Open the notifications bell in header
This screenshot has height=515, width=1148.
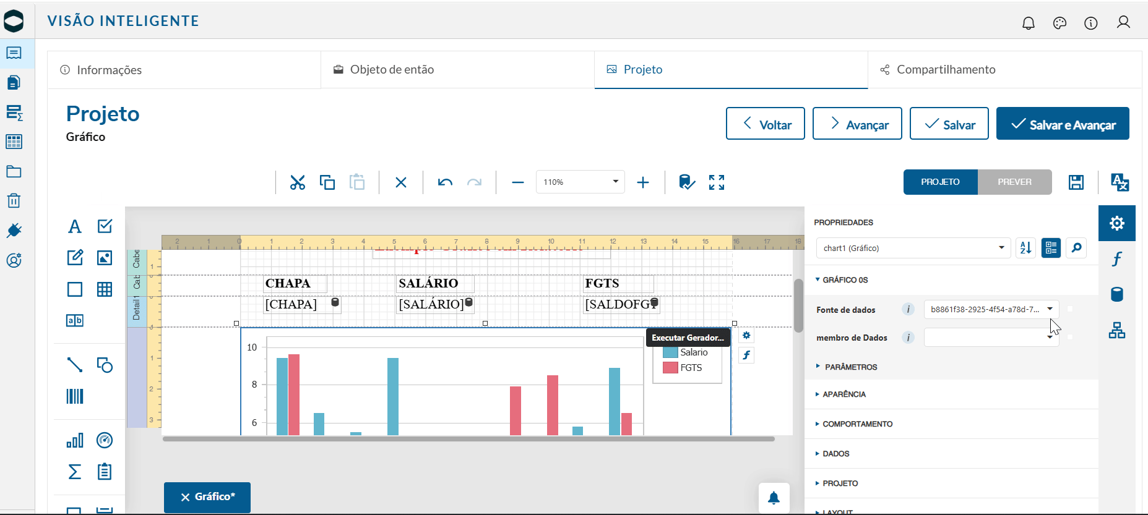tap(1029, 23)
